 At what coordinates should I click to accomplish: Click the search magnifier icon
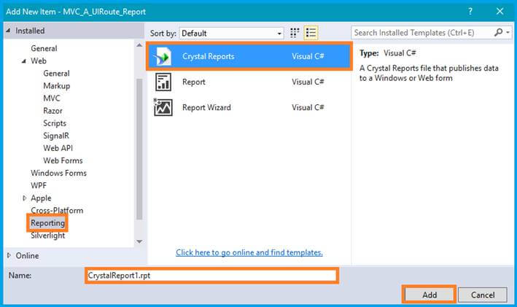(x=498, y=32)
